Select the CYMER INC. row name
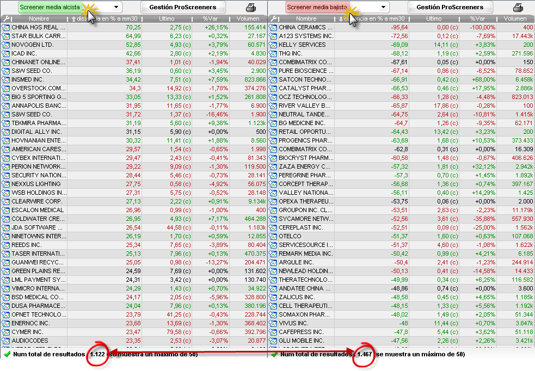Screen dimensions: 535x371 (x=27, y=332)
